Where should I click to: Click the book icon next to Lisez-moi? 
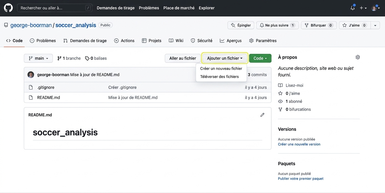280,85
